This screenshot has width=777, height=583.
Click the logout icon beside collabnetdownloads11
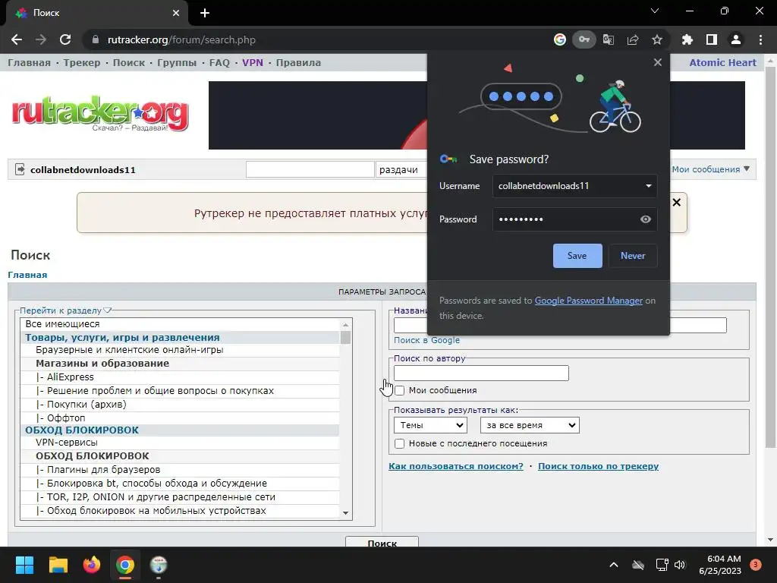[20, 169]
